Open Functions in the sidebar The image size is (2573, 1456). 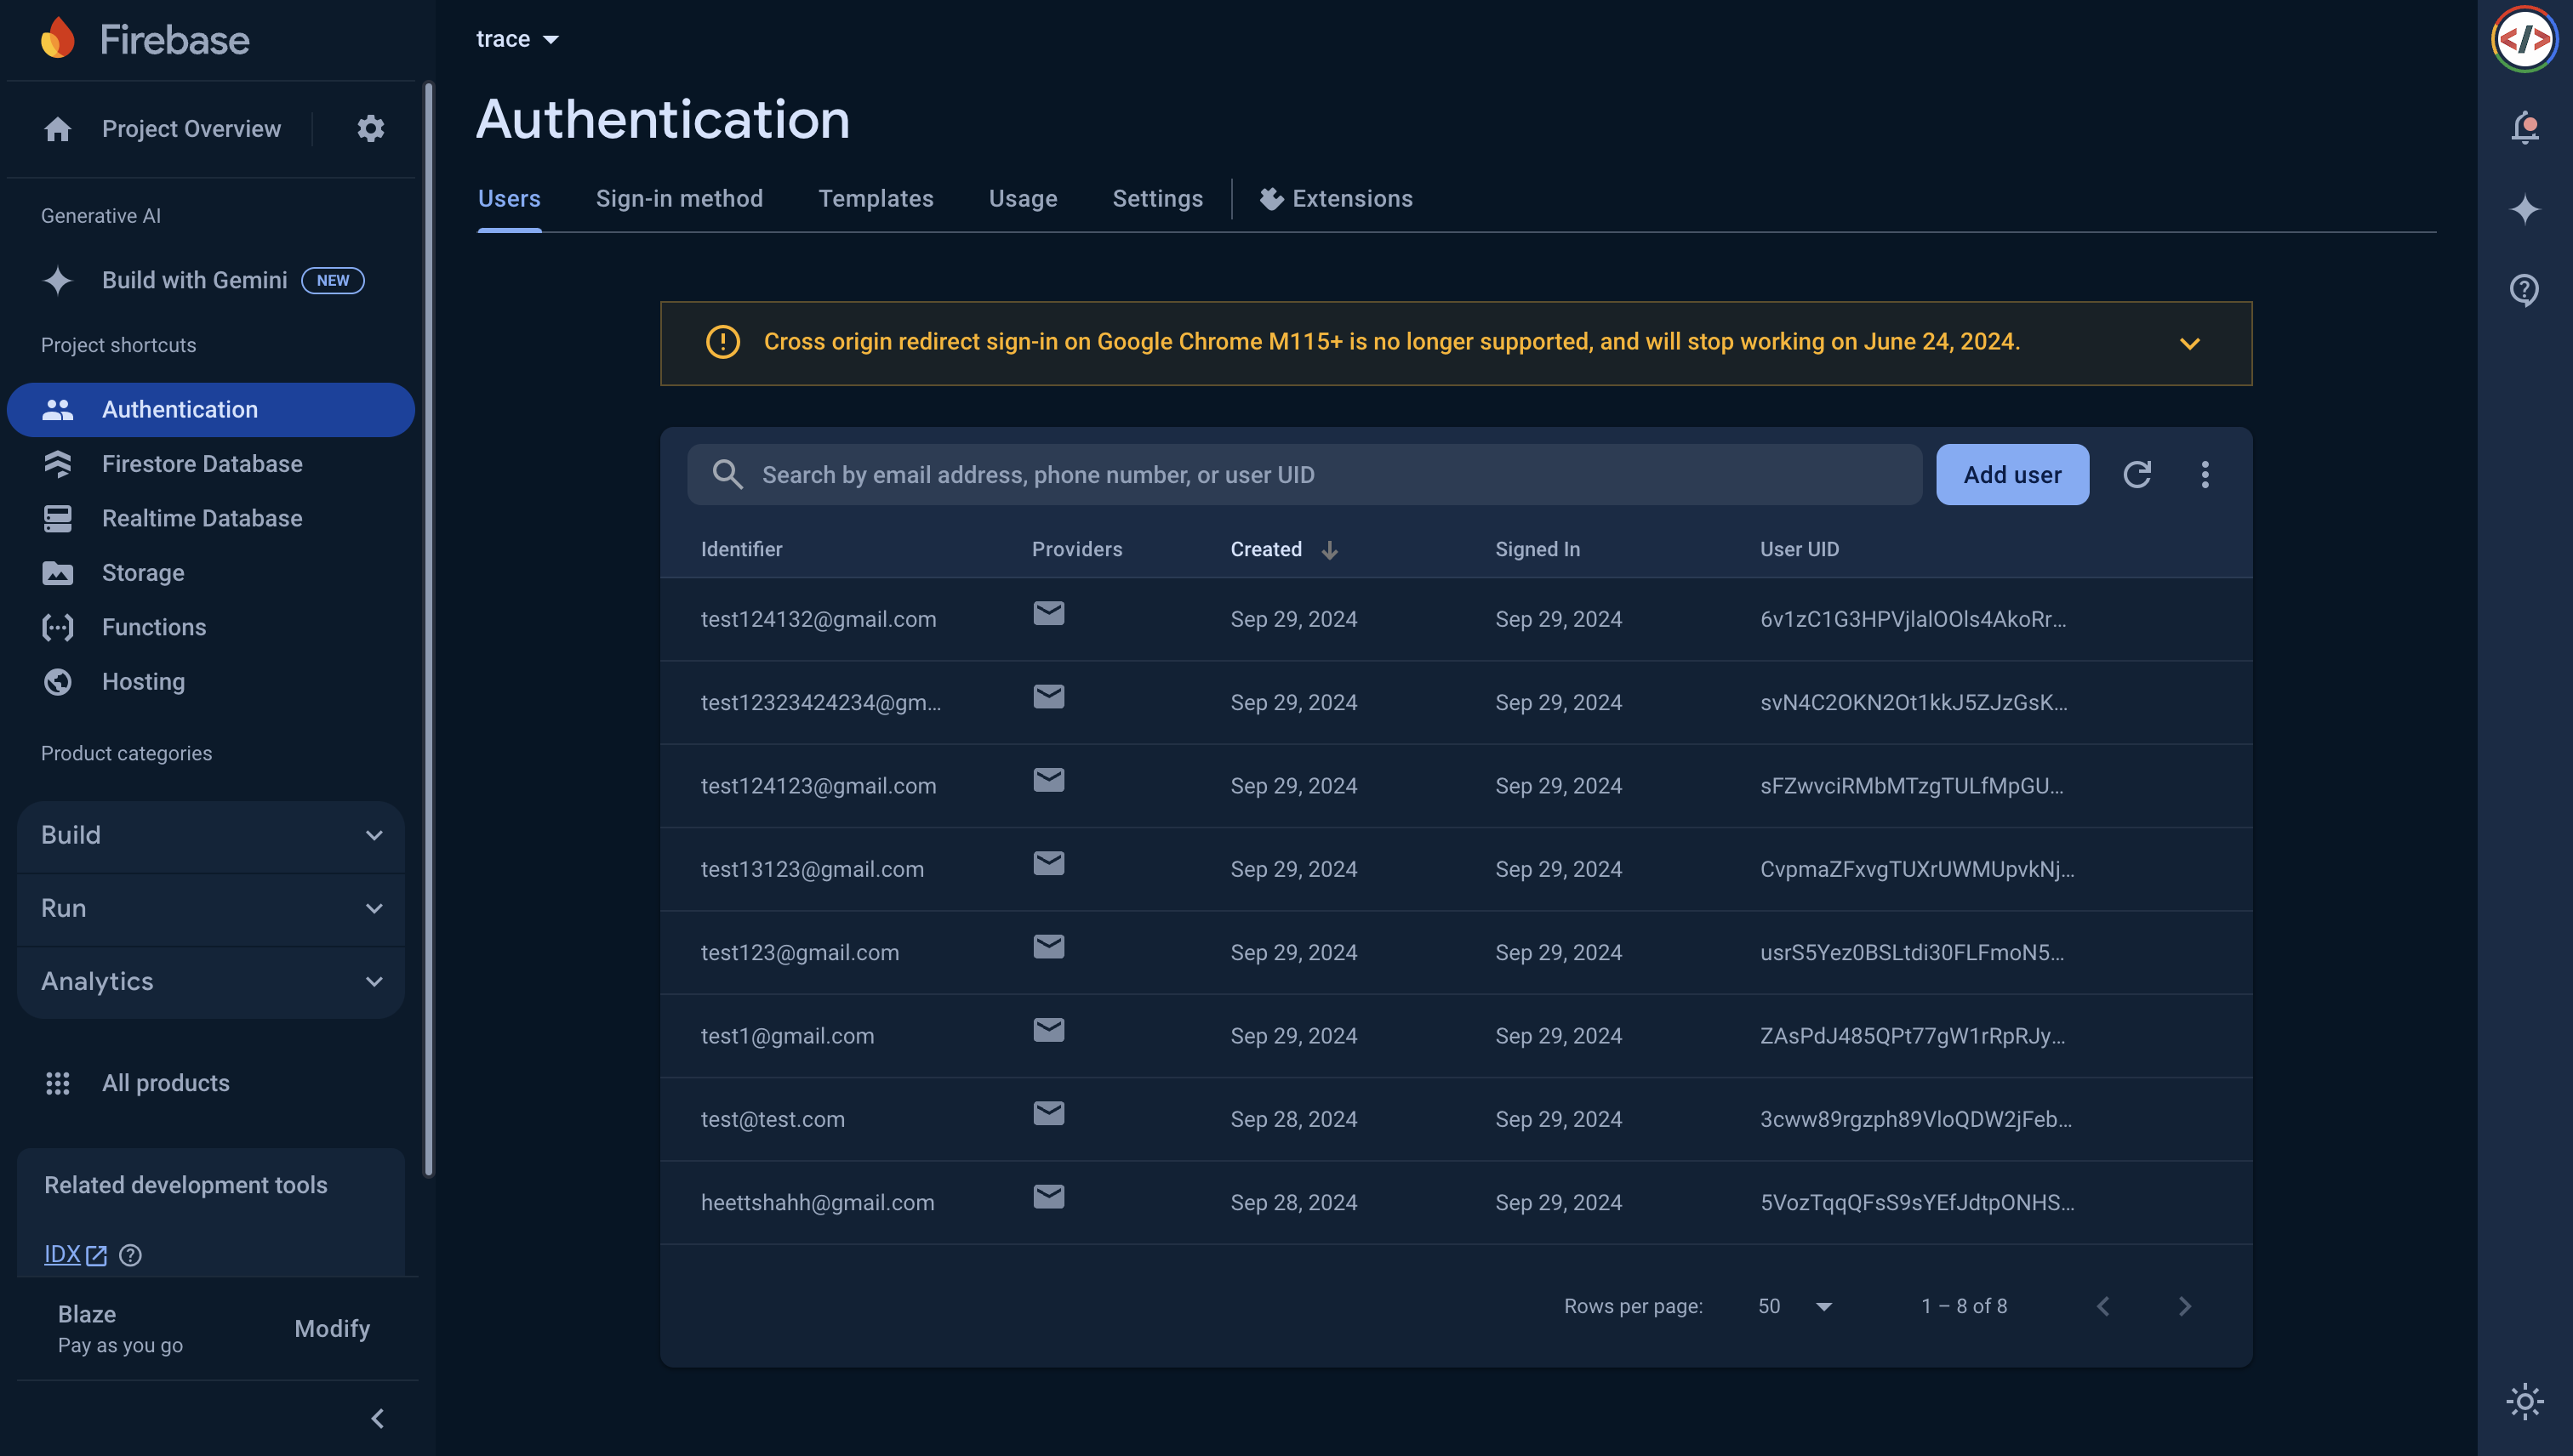(153, 627)
